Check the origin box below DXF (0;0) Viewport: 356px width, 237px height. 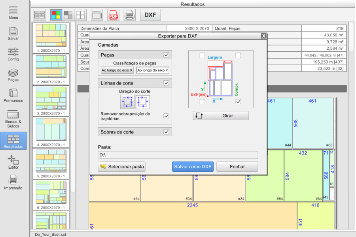coord(202,102)
